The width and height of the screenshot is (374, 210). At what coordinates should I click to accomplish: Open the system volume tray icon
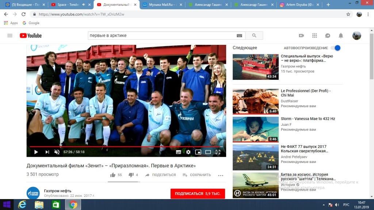(337, 205)
